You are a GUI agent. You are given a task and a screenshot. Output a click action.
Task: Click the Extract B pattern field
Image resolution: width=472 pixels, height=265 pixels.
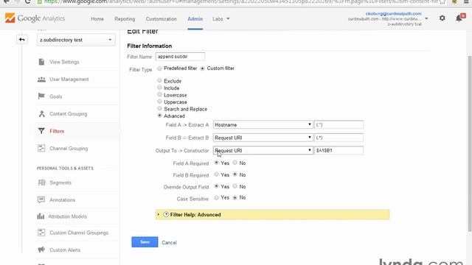[339, 138]
